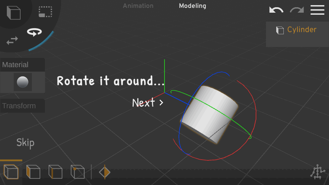Enable face selection mode

pos(33,172)
